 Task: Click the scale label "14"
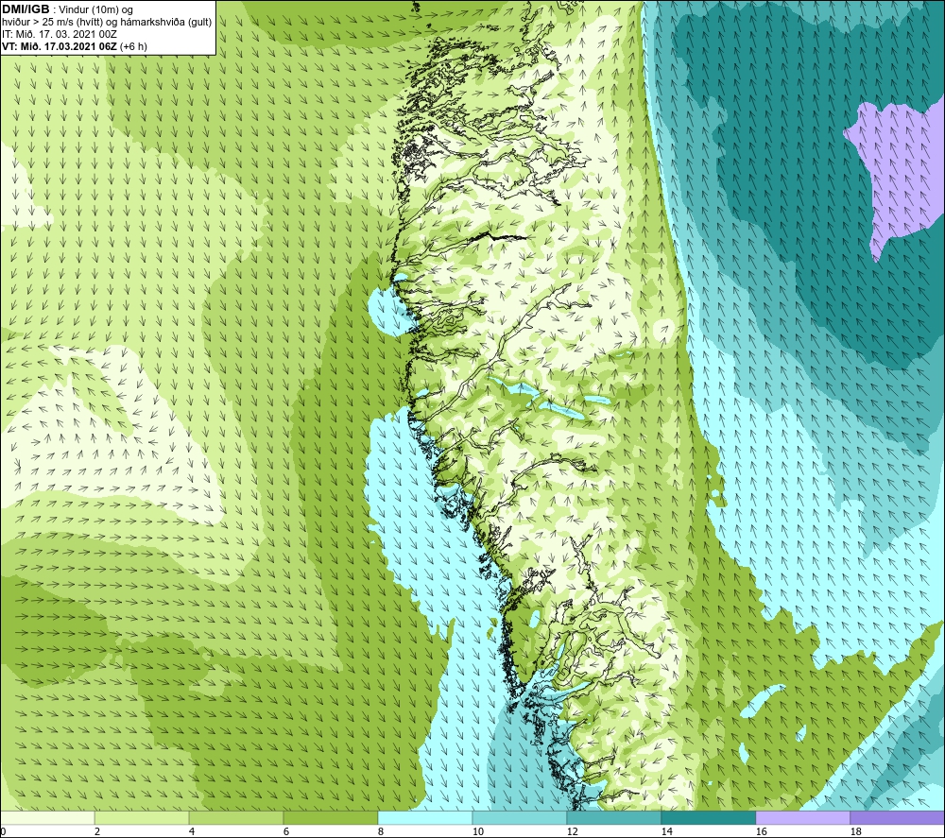(x=666, y=832)
